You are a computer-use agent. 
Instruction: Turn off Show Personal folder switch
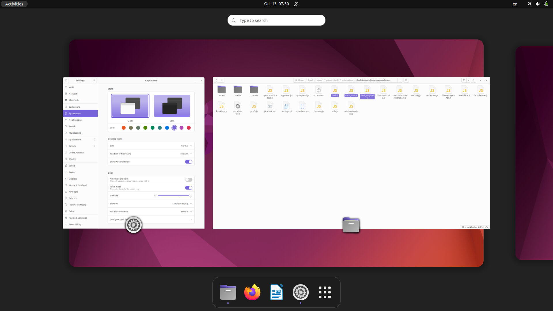tap(189, 162)
